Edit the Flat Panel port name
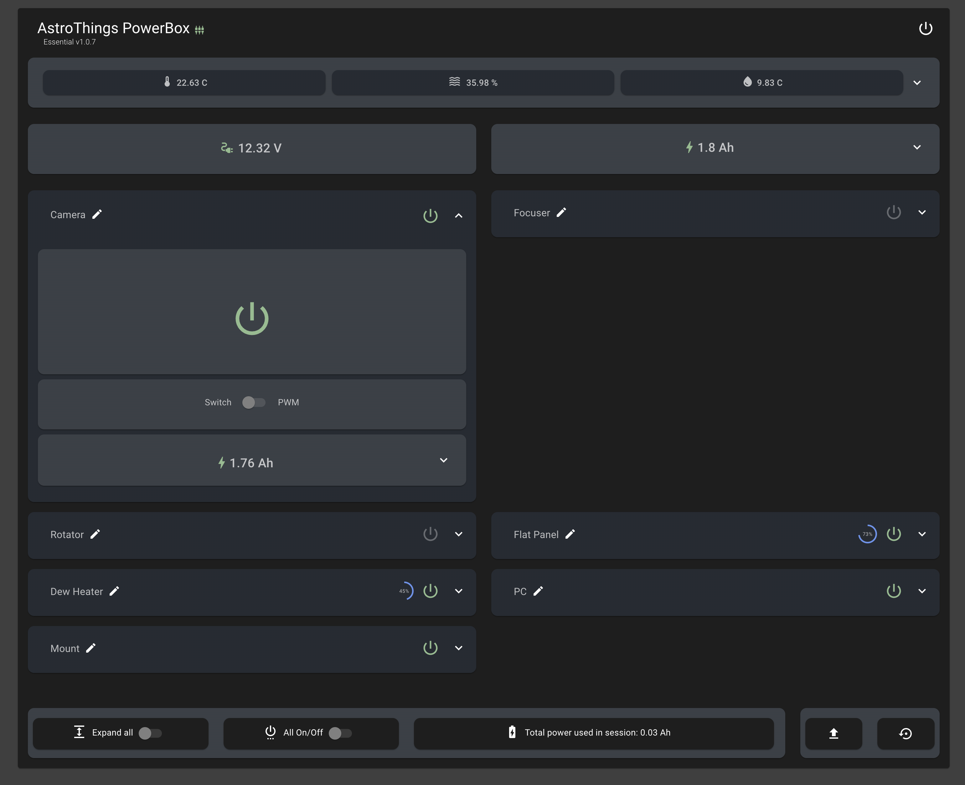965x785 pixels. (x=570, y=535)
